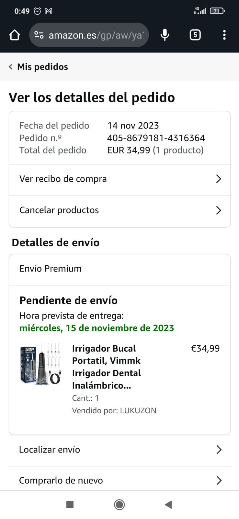The height and width of the screenshot is (519, 239).
Task: Open Ver recibo de compra
Action: point(119,179)
